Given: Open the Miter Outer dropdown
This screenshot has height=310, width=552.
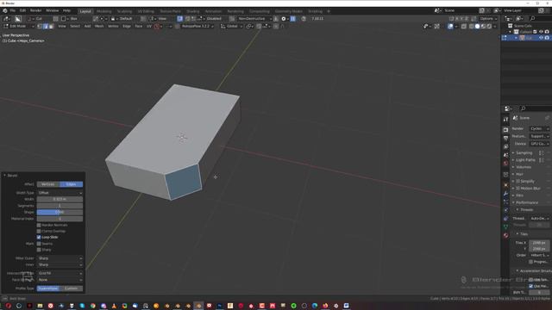Looking at the screenshot, I should pyautogui.click(x=60, y=258).
